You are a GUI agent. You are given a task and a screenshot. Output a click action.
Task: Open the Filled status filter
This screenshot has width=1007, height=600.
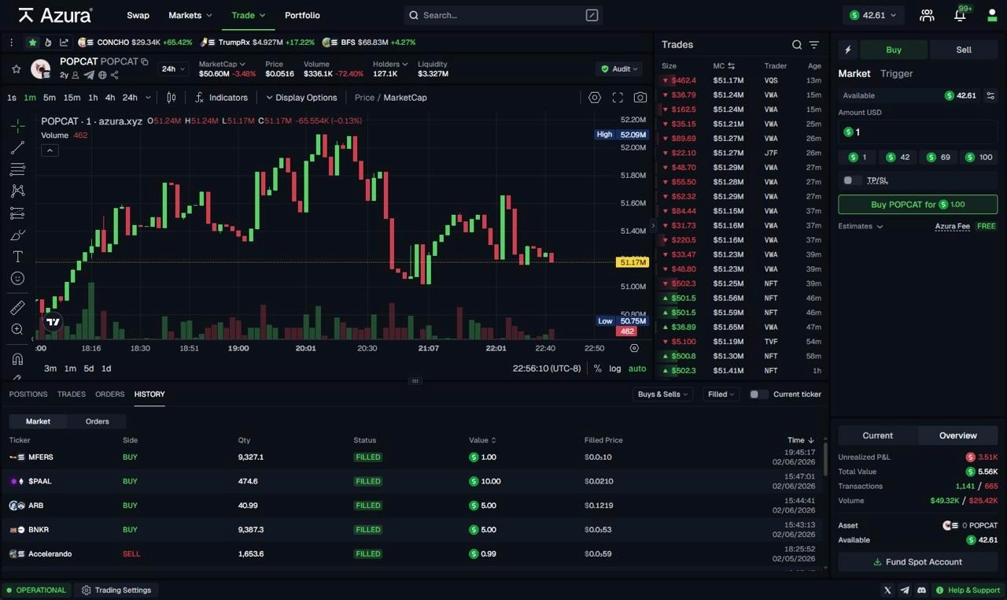721,394
